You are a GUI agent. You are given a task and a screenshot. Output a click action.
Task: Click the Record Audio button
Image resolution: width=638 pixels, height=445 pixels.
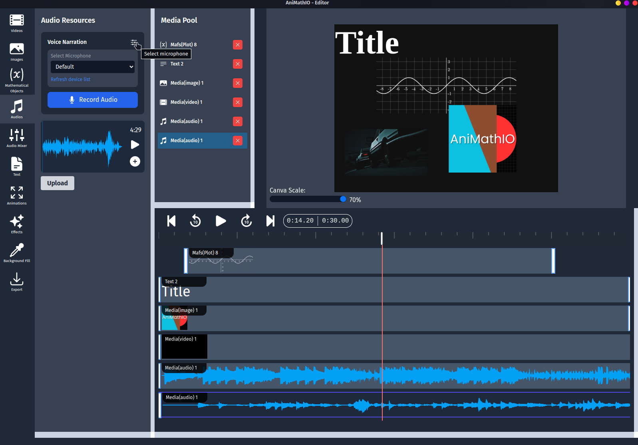click(93, 100)
